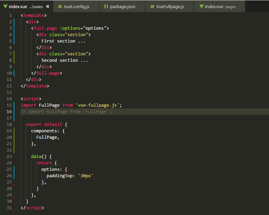Click line number 16 in the gutter
The width and height of the screenshot is (269, 215).
tap(9, 112)
